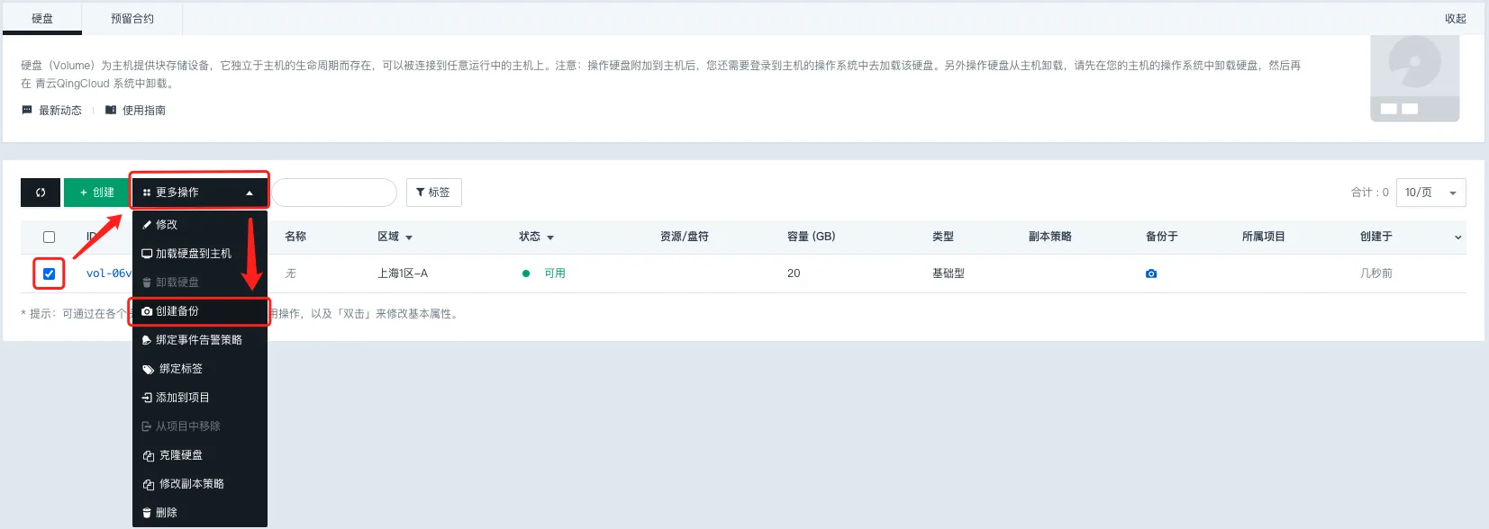
Task: Click the 收起 collapse link
Action: coord(1456,19)
